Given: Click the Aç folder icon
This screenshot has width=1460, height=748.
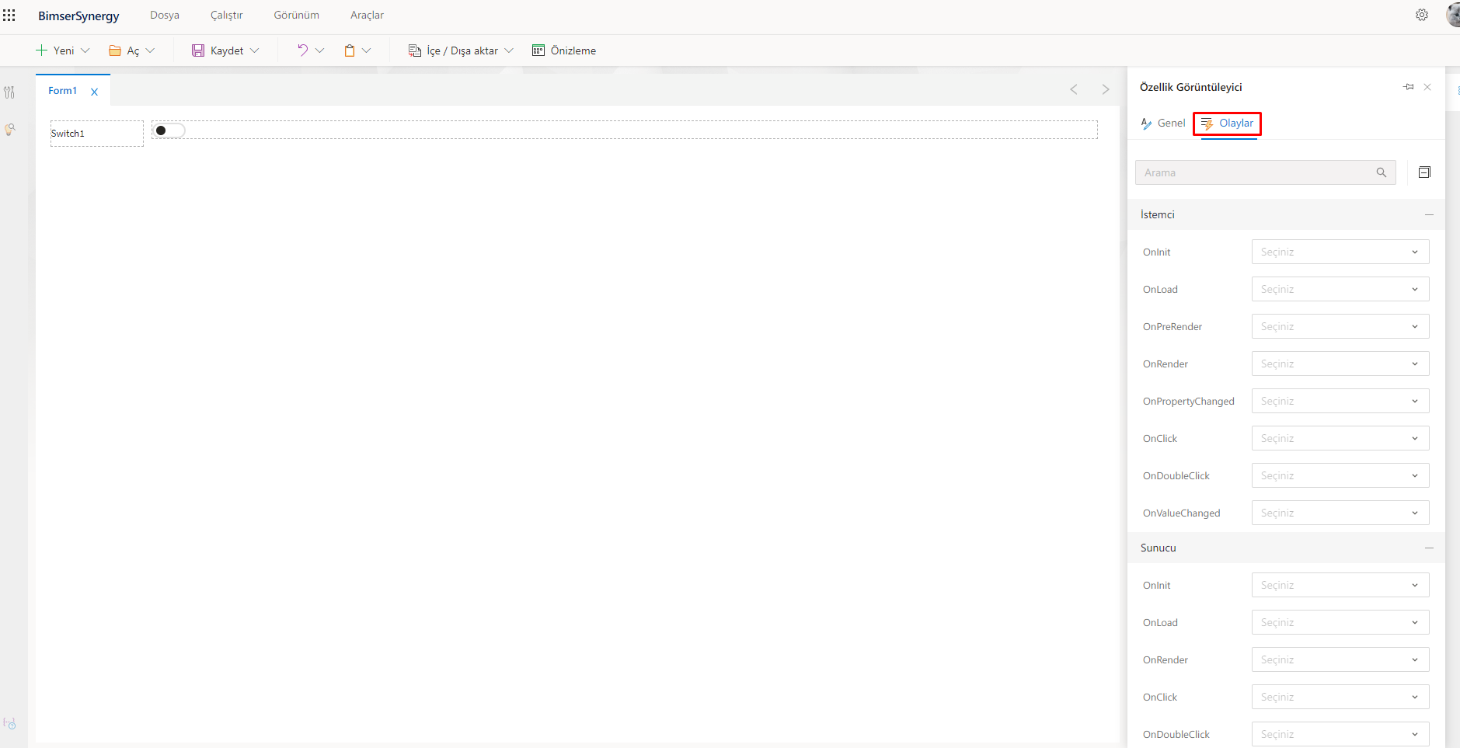Looking at the screenshot, I should 115,50.
